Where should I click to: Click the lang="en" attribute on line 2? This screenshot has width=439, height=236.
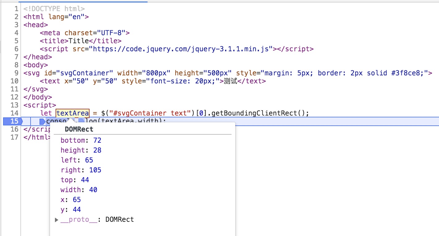[66, 17]
